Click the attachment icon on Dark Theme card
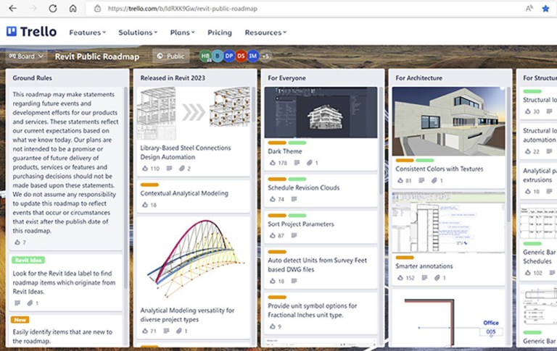This screenshot has height=351, width=557. click(310, 163)
